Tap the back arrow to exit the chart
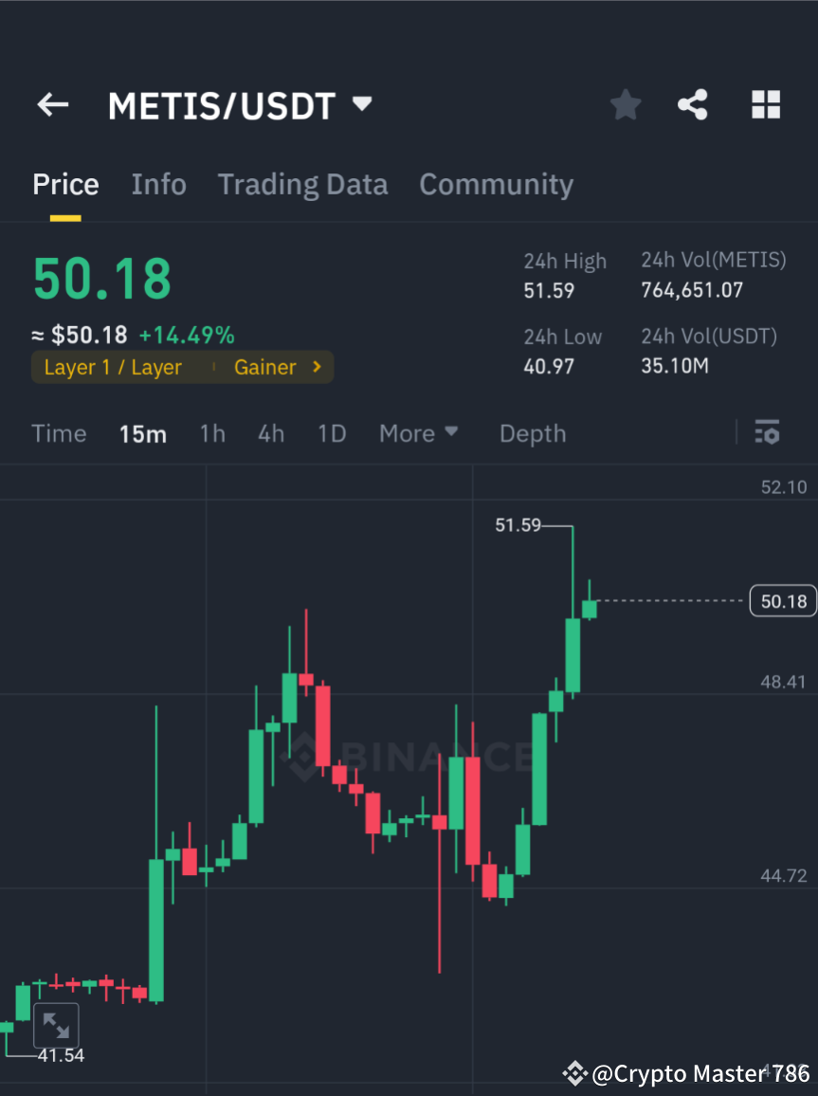Image resolution: width=818 pixels, height=1096 pixels. point(52,104)
